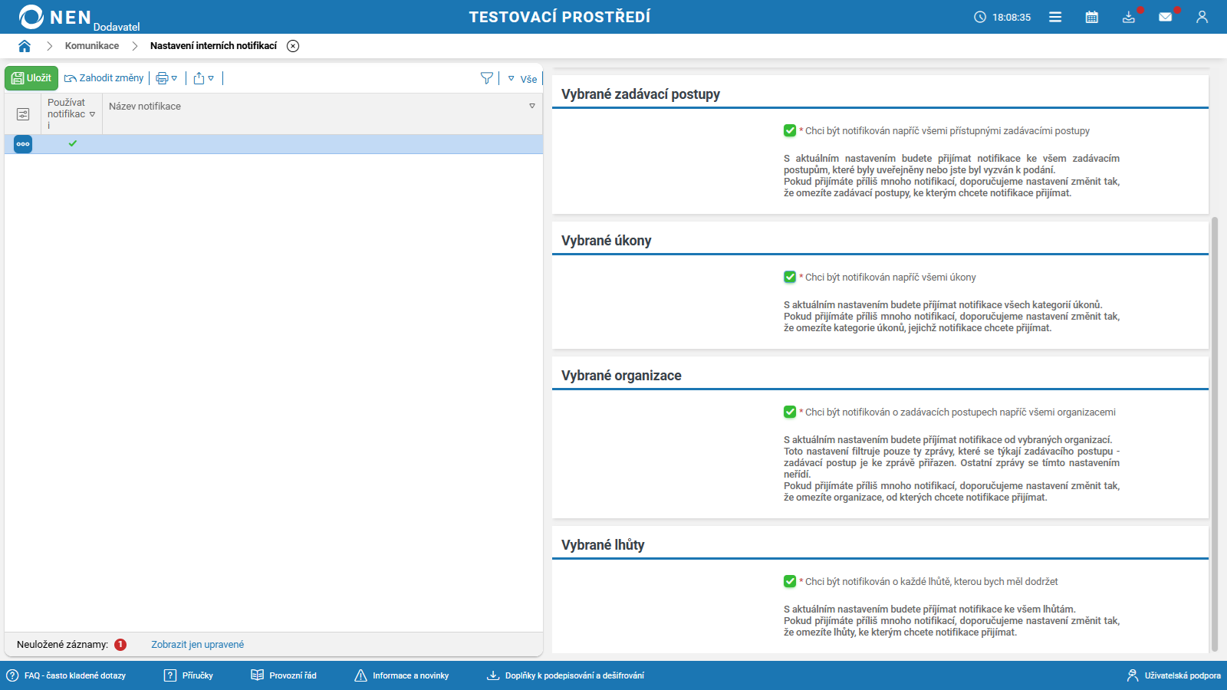Click the green checkmark in selected row
The width and height of the screenshot is (1227, 690).
[x=73, y=143]
